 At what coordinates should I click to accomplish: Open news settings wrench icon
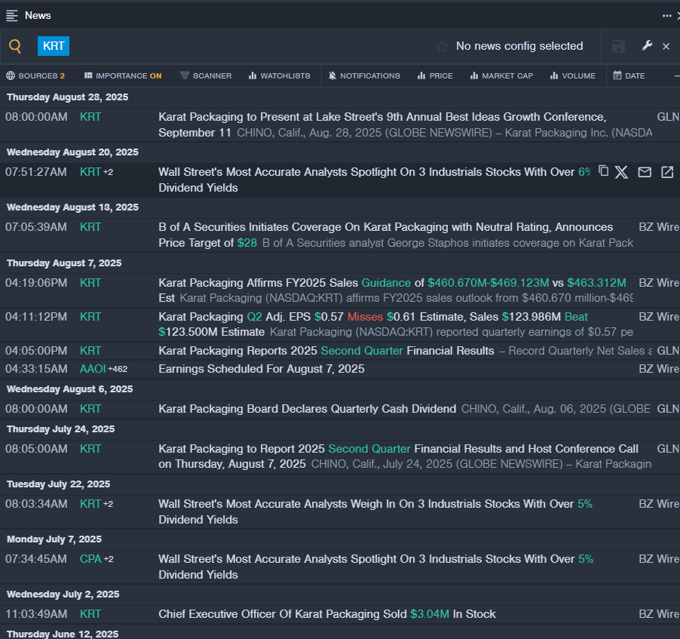coord(647,46)
